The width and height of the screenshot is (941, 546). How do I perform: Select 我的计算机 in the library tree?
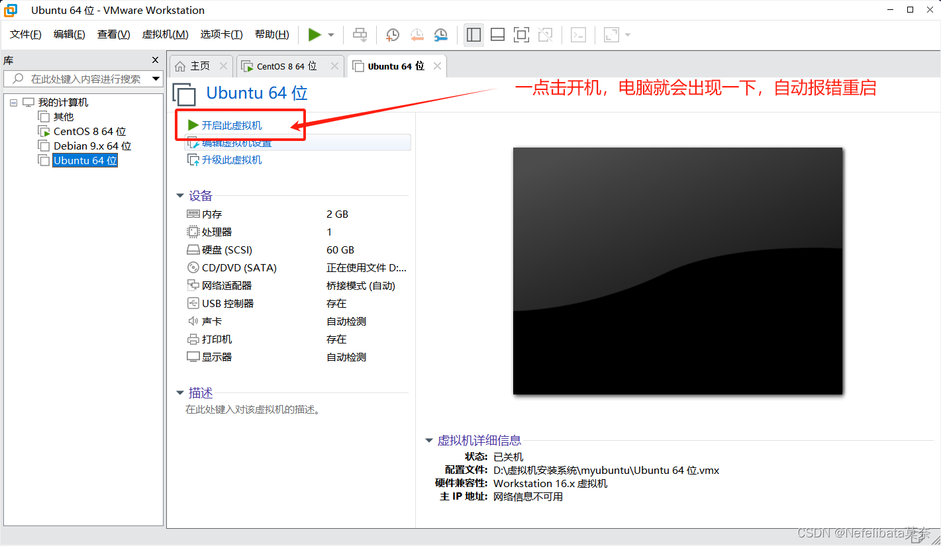[63, 103]
